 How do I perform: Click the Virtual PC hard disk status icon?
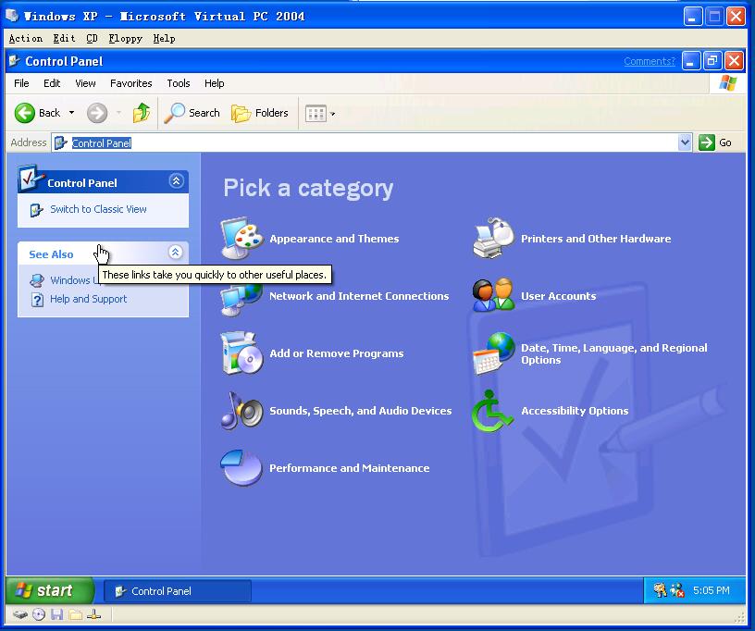pyautogui.click(x=20, y=614)
